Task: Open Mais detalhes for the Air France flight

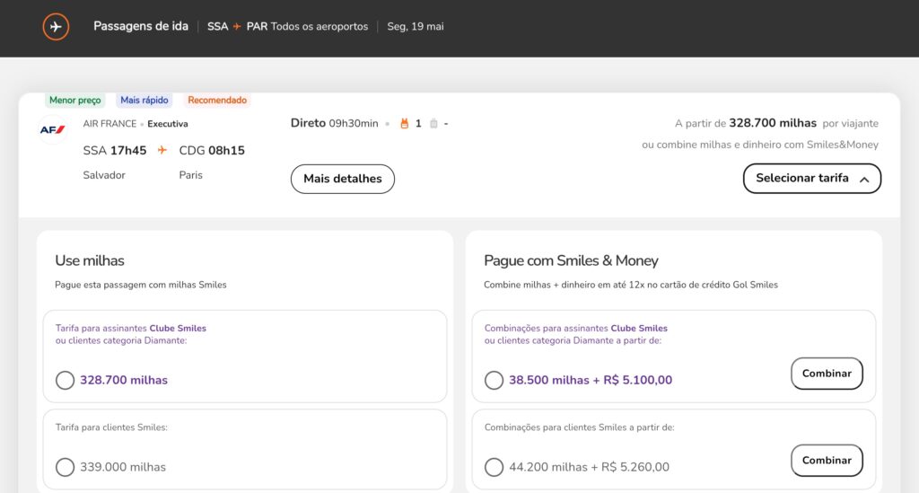Action: point(342,179)
